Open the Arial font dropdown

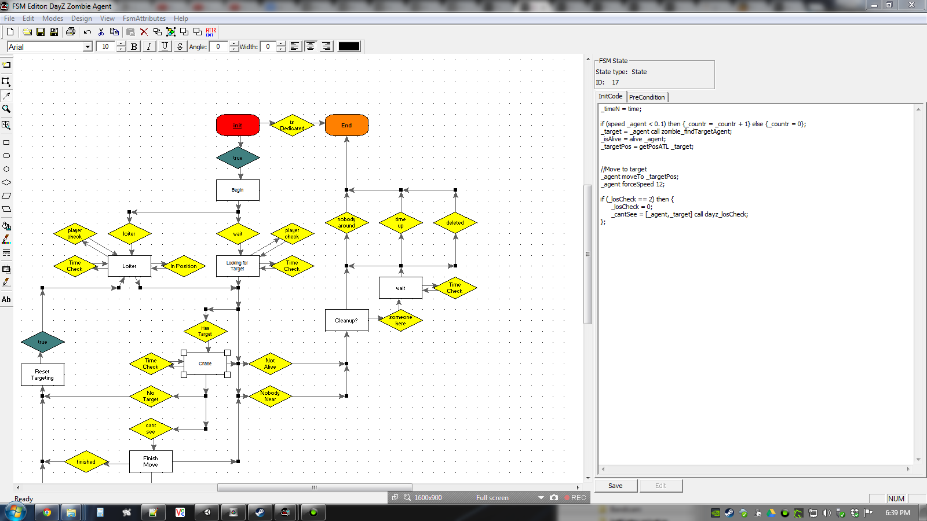88,47
